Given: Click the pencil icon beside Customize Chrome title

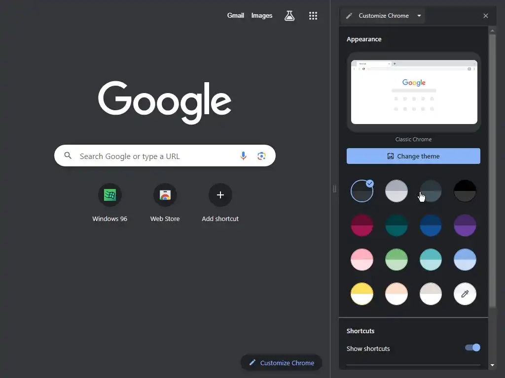Looking at the screenshot, I should coord(349,16).
